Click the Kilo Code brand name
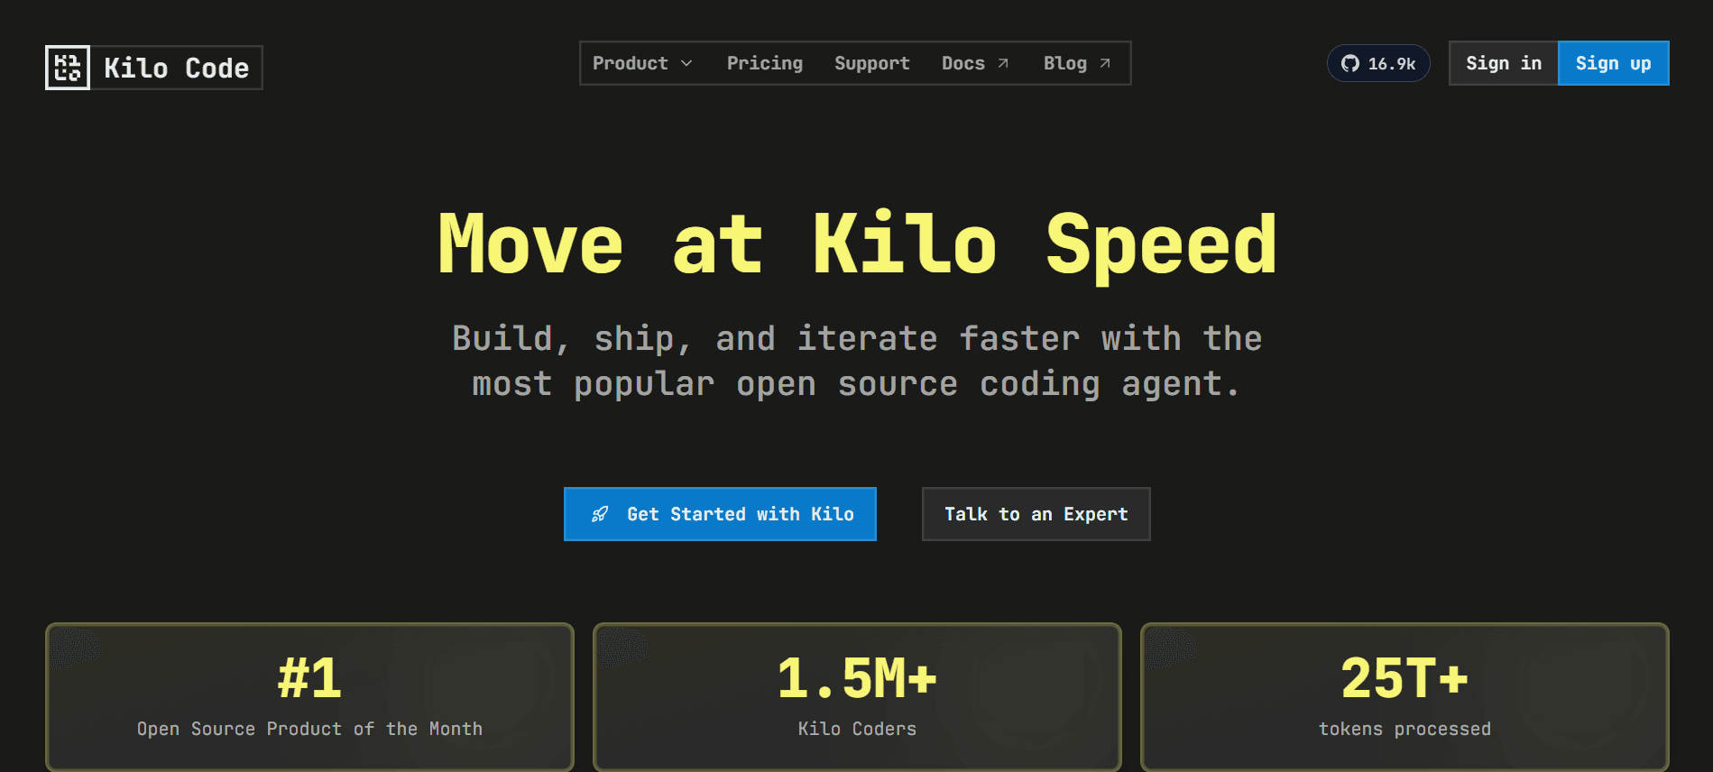Image resolution: width=1713 pixels, height=772 pixels. point(176,68)
